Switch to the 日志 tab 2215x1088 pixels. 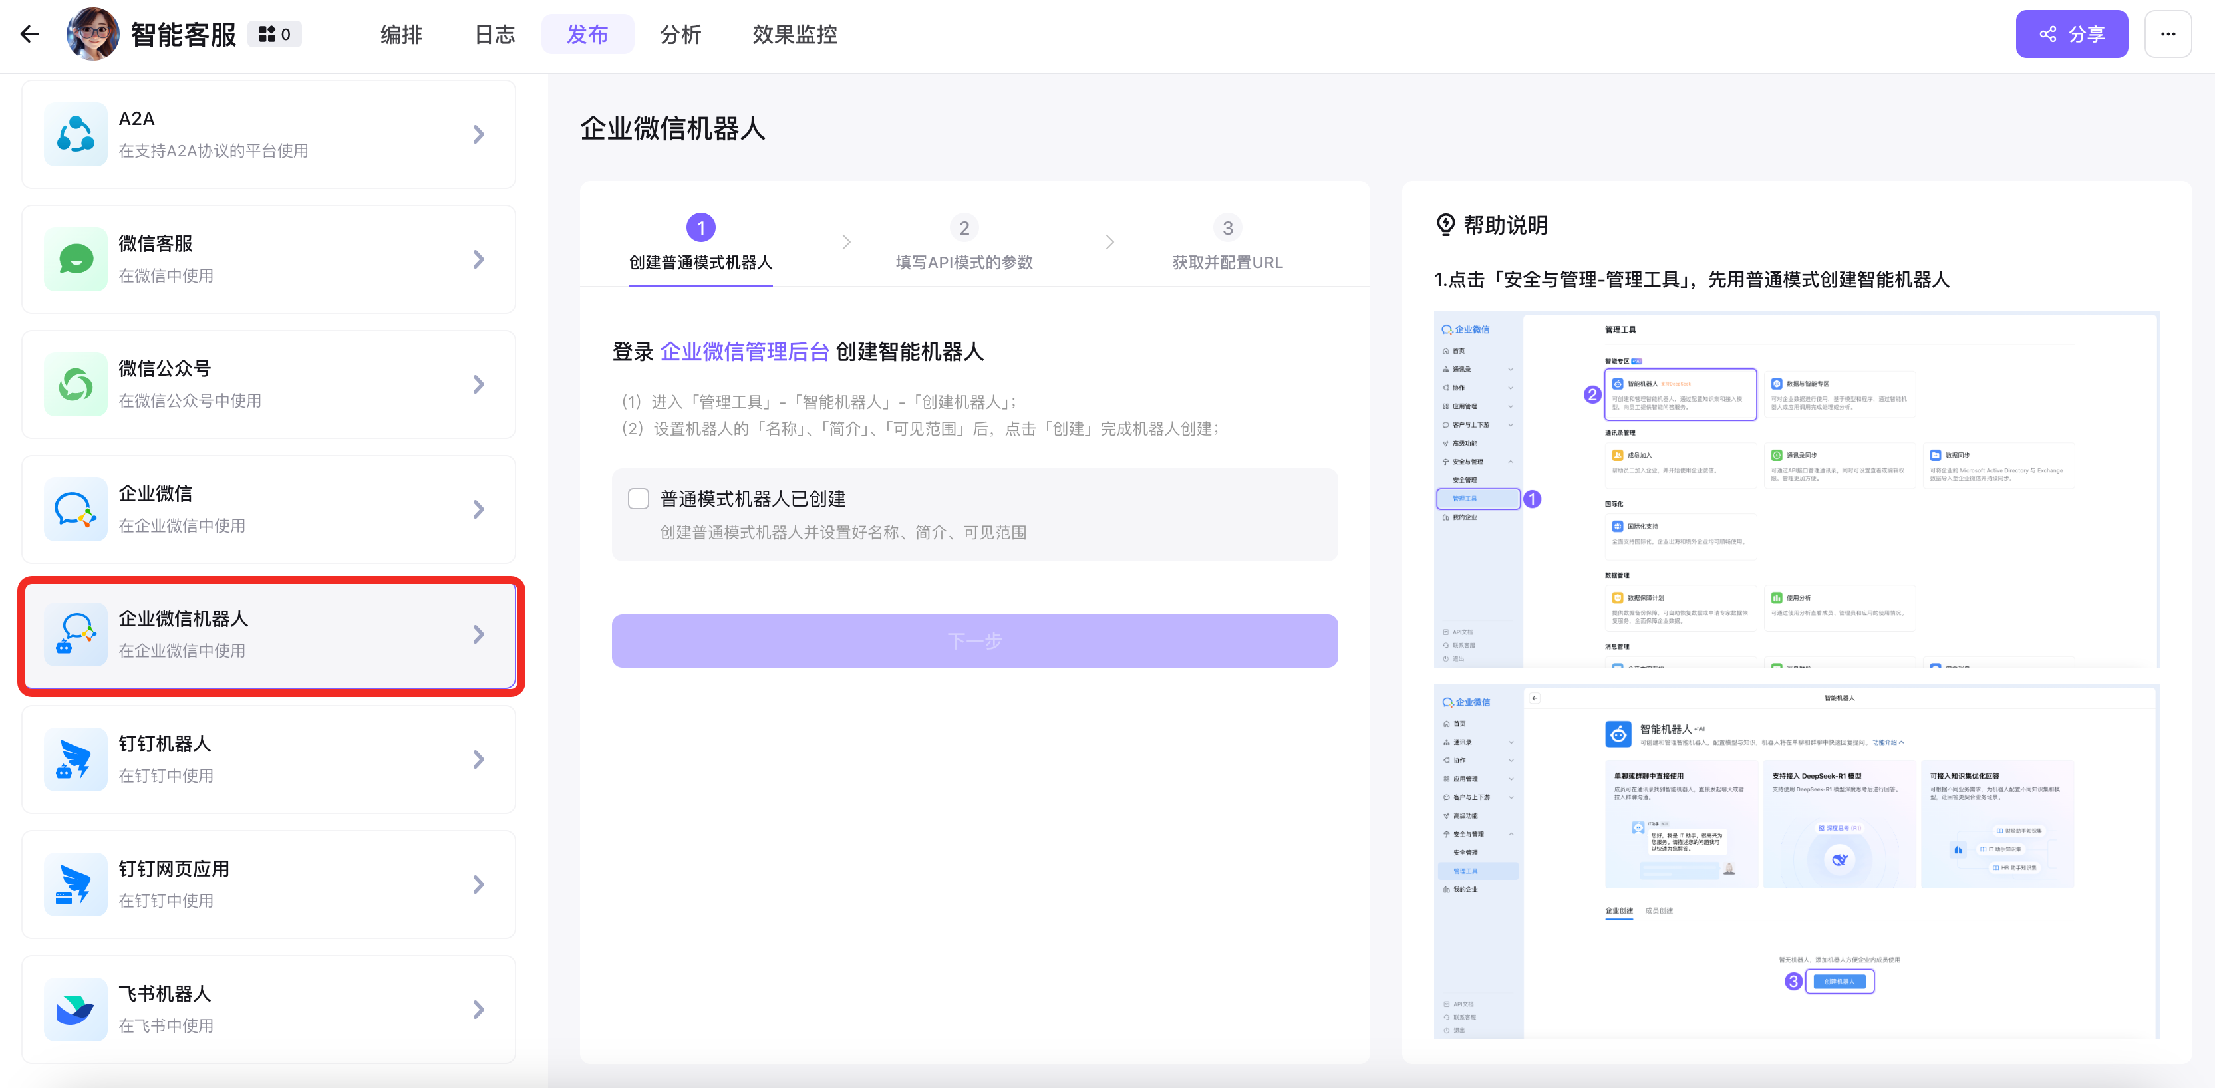(x=496, y=35)
